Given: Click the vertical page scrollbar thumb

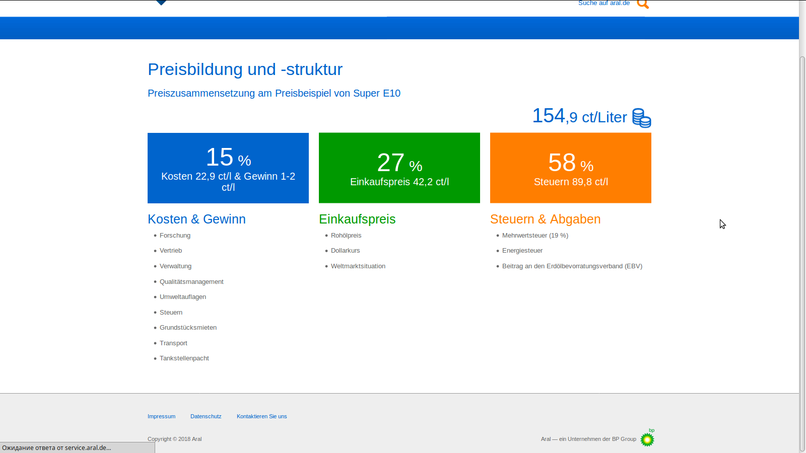Looking at the screenshot, I should tap(802, 254).
